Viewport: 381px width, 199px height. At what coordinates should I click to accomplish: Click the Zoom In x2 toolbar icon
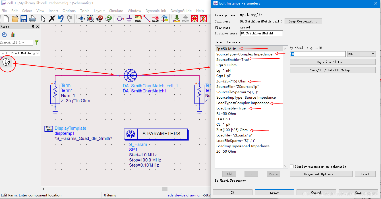100,19
